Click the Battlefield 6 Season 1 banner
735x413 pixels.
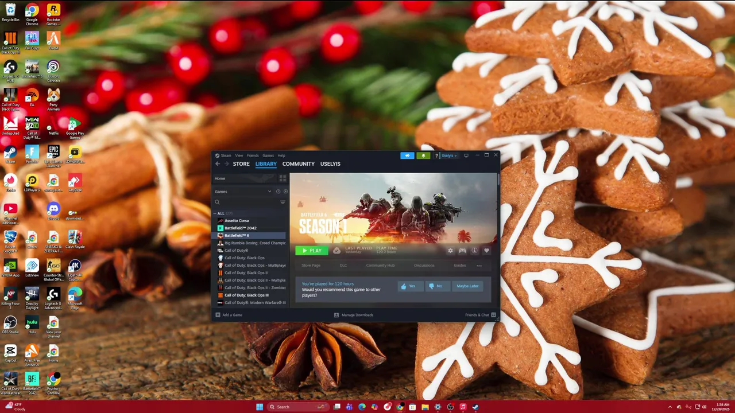tap(393, 208)
